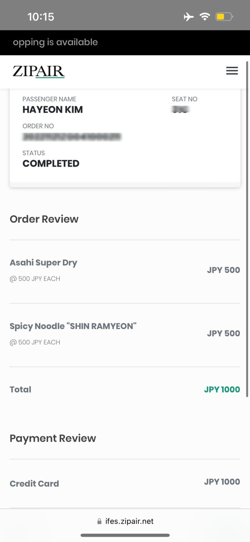Tap the battery indicator icon
The width and height of the screenshot is (250, 542).
pos(224,17)
